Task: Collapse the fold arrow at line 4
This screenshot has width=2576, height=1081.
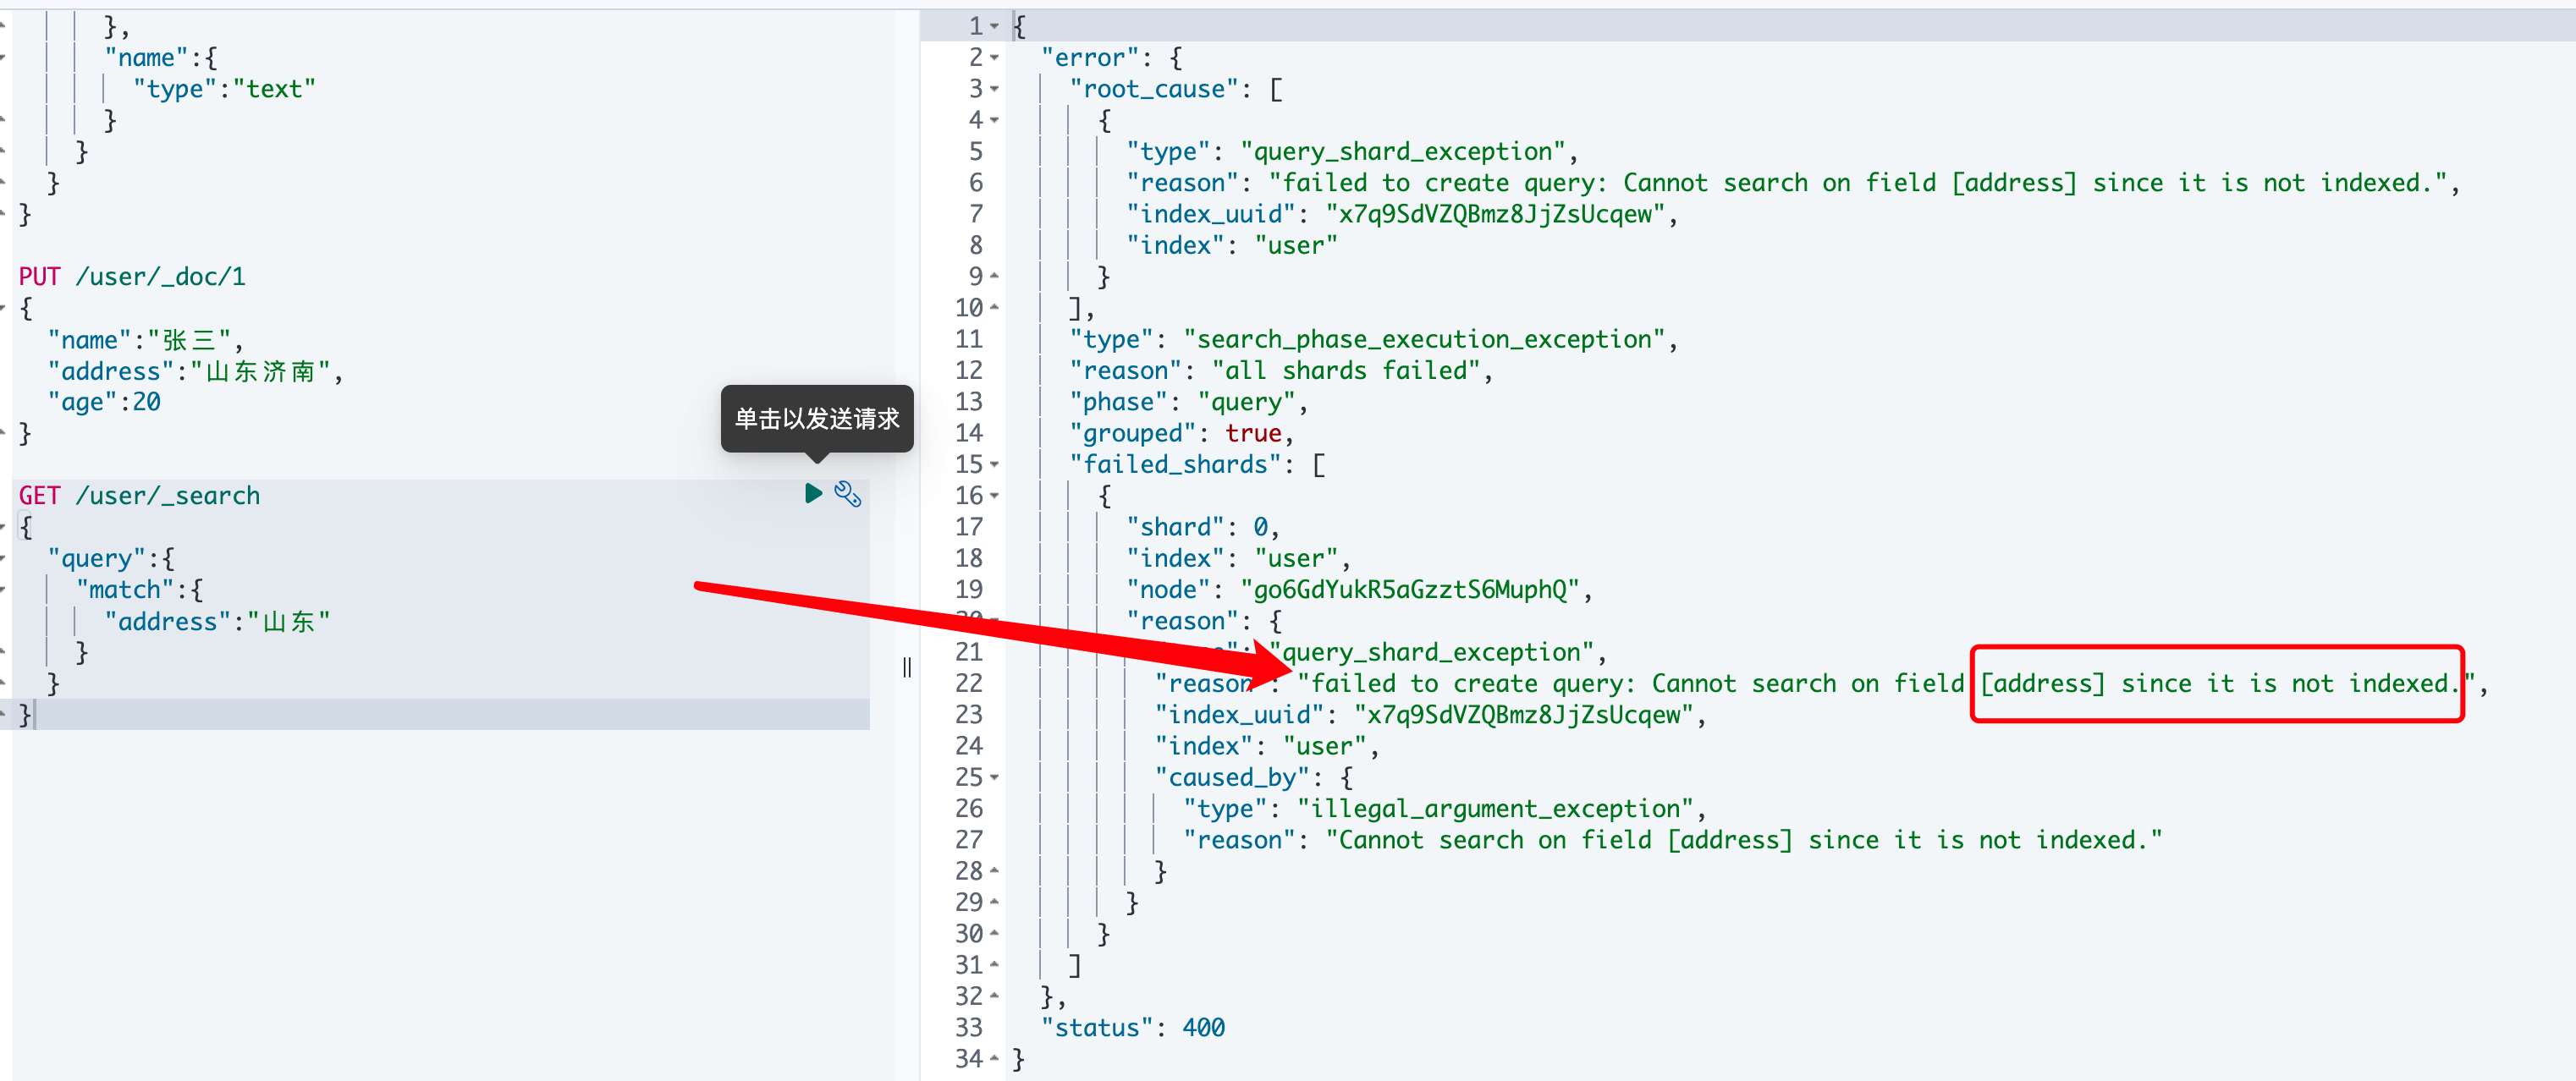Action: [995, 121]
